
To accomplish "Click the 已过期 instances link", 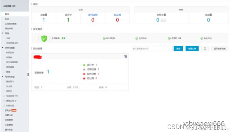I will 117,15.
